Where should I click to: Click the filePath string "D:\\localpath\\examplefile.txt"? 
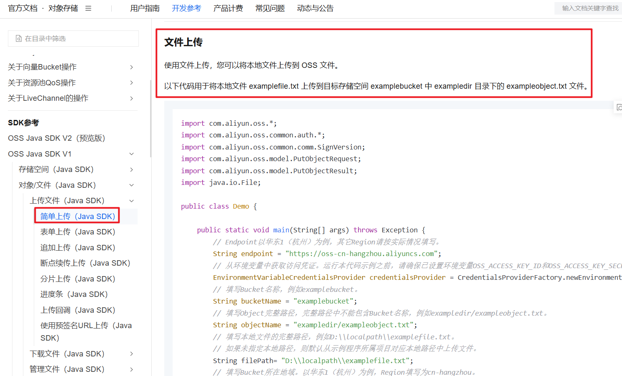(x=346, y=361)
